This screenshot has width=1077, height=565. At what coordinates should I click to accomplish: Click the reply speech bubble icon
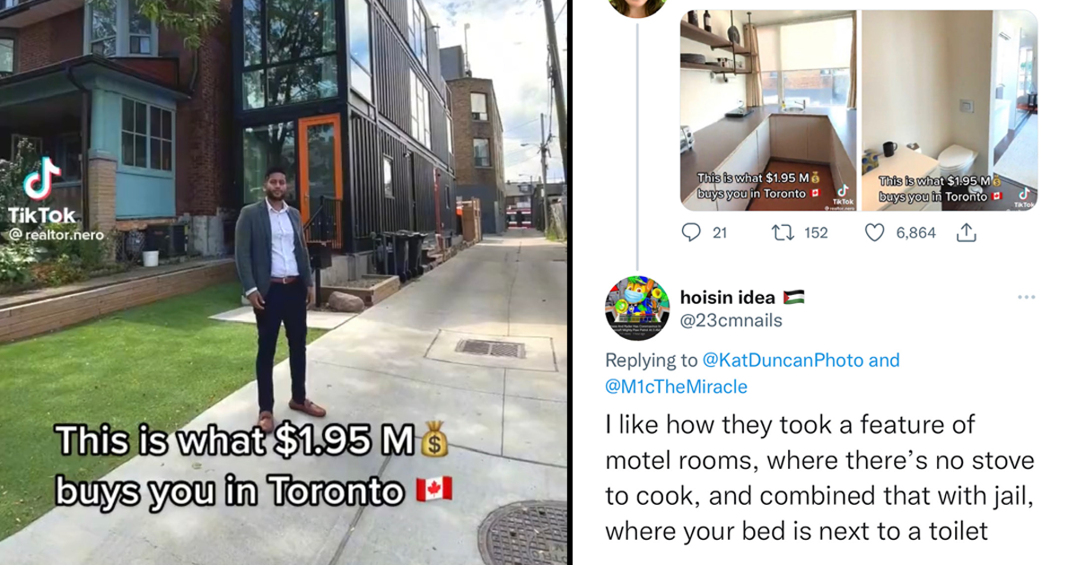point(691,232)
